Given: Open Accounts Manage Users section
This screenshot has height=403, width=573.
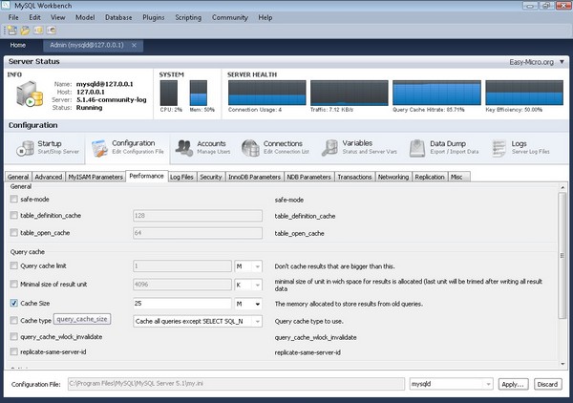Looking at the screenshot, I should tap(203, 148).
